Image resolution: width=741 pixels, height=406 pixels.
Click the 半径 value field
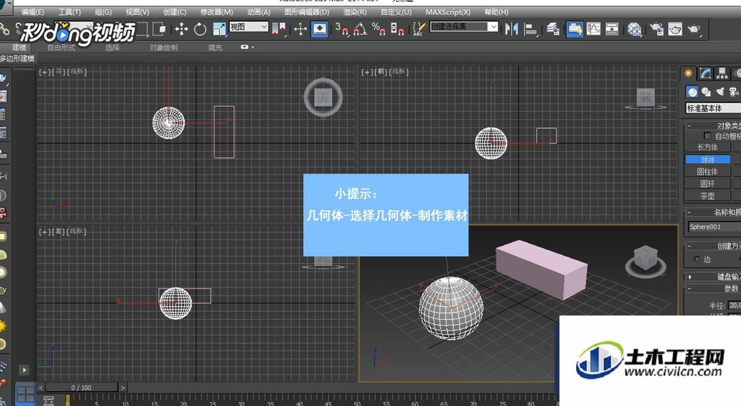(734, 306)
